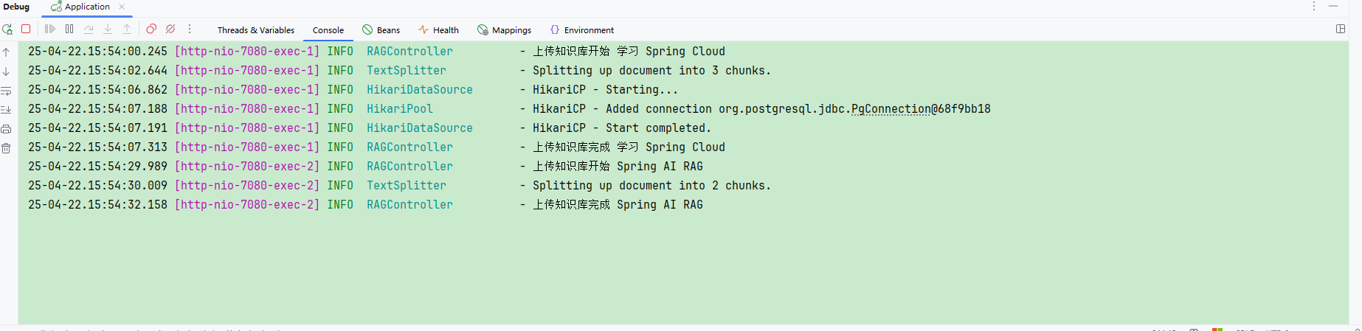
Task: Open the Health tab
Action: (439, 30)
